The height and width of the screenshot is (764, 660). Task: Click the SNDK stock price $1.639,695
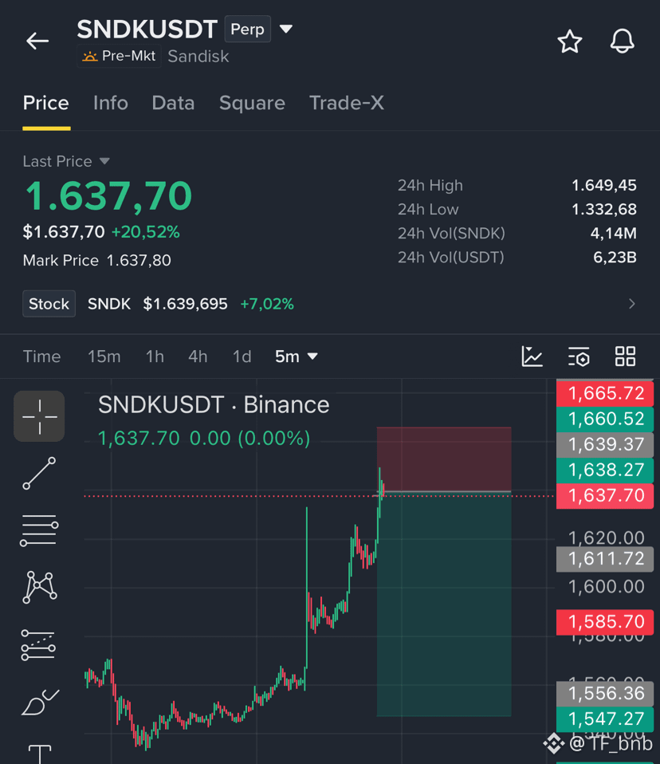click(185, 304)
